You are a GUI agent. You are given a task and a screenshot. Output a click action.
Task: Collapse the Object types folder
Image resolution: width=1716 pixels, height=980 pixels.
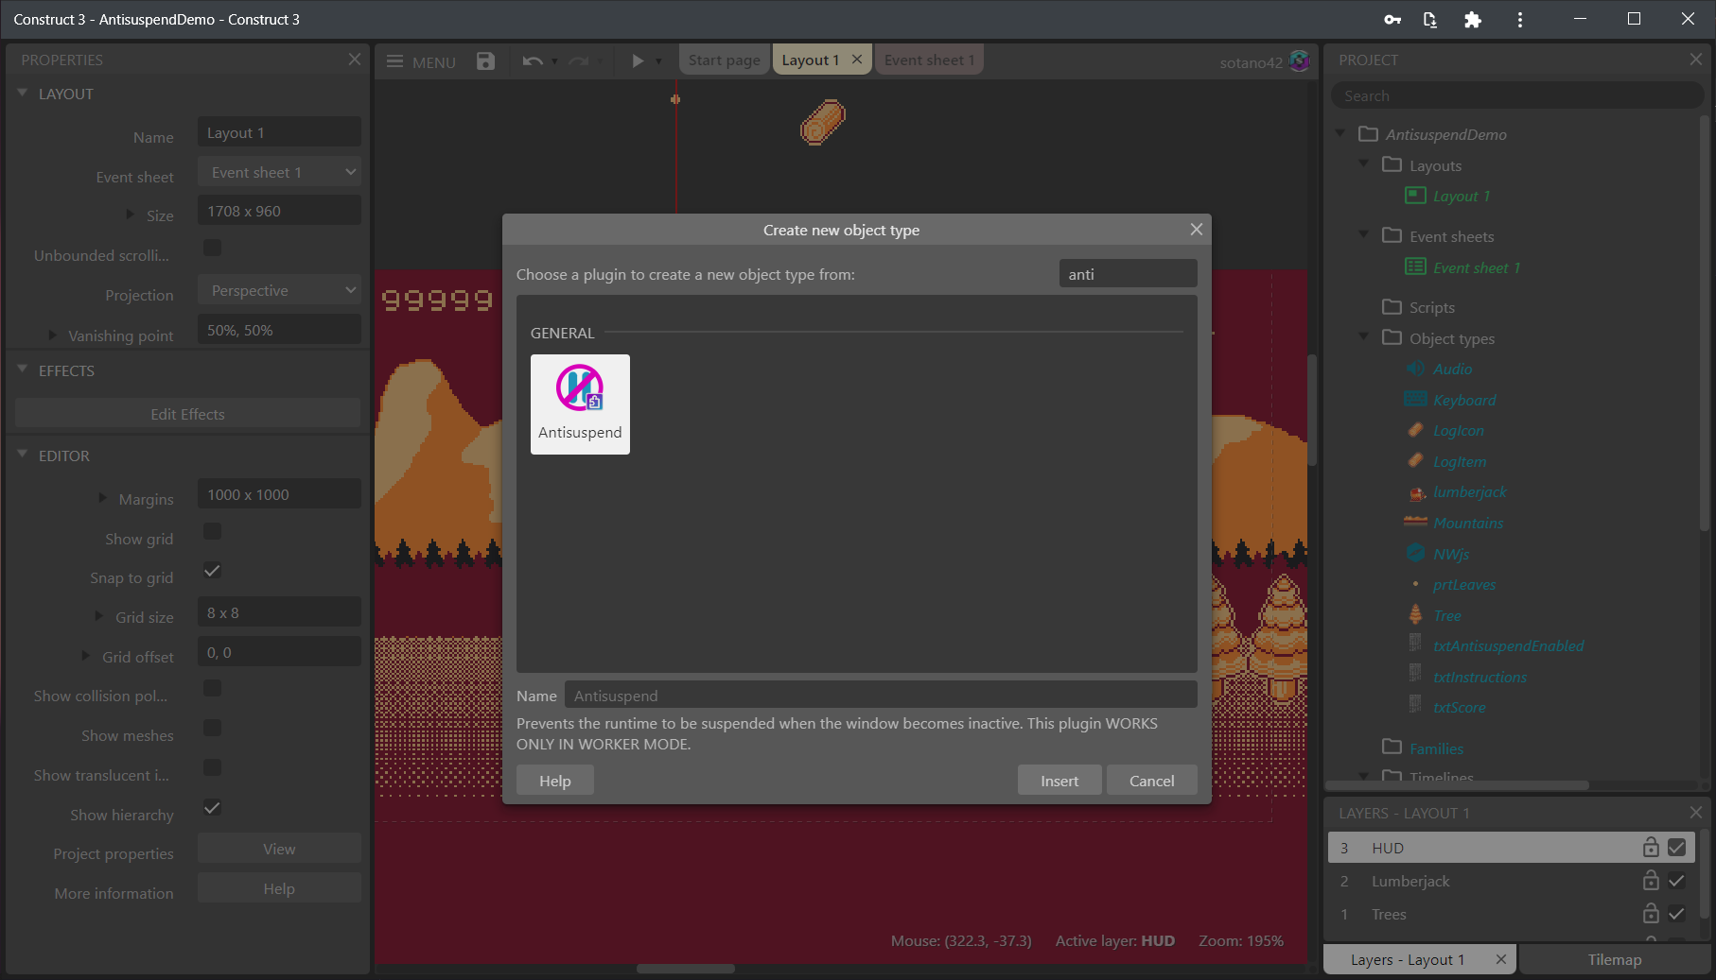click(1364, 337)
